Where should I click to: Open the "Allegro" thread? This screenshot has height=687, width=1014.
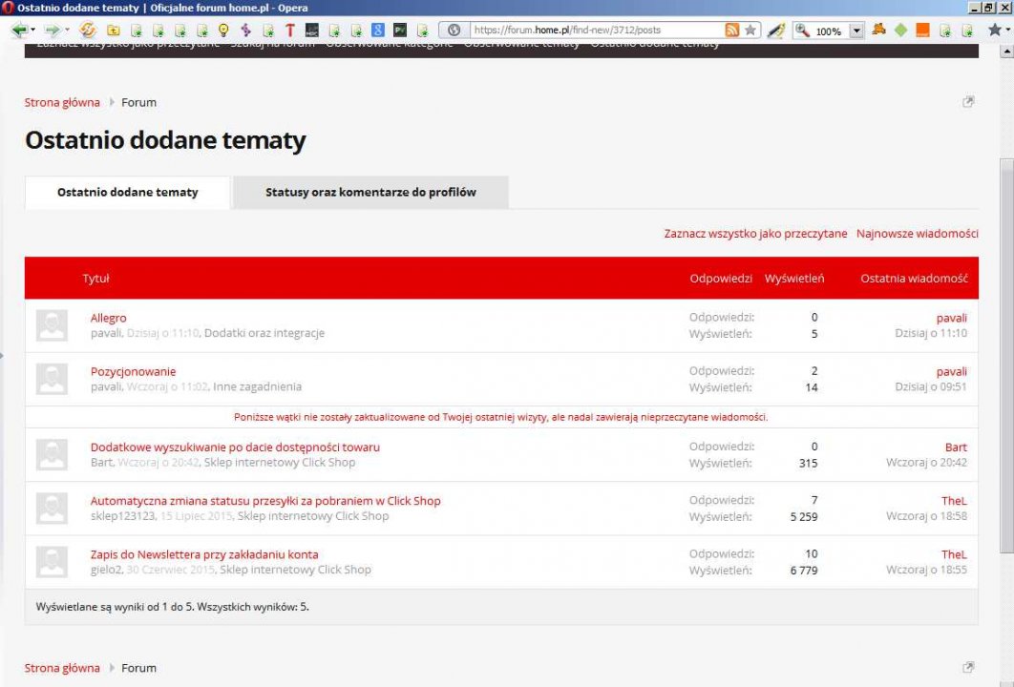(x=109, y=318)
